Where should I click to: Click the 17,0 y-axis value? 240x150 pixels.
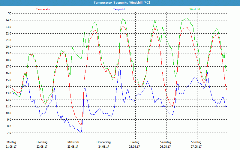8,66
